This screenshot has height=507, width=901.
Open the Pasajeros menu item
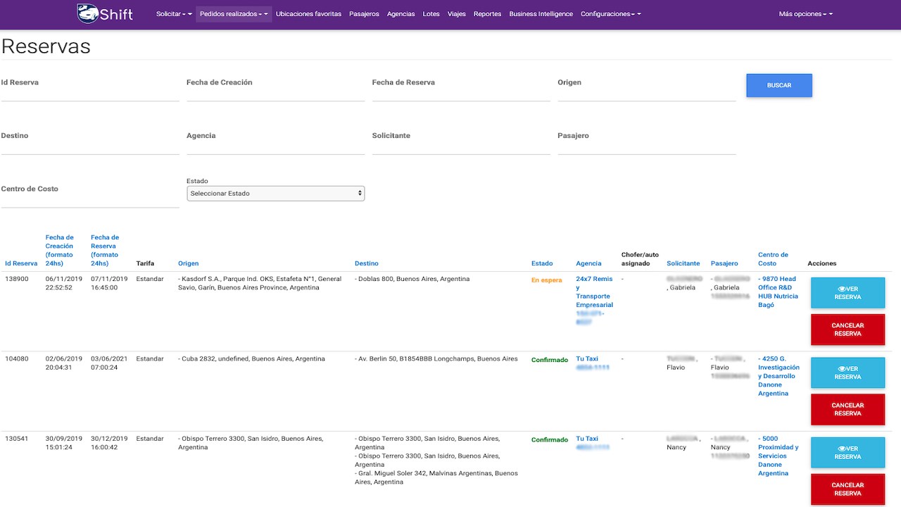364,14
